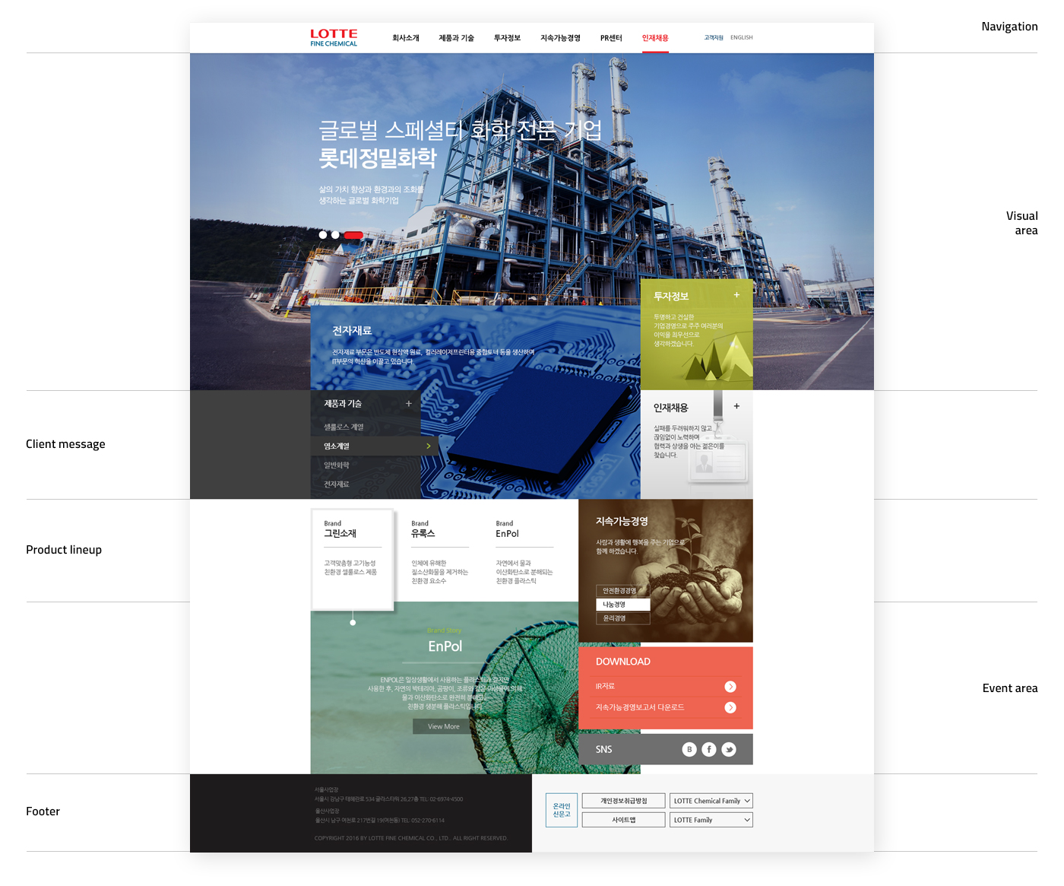Open PR센터 in the top navigation
Screen dimensions: 1064x886
point(611,38)
